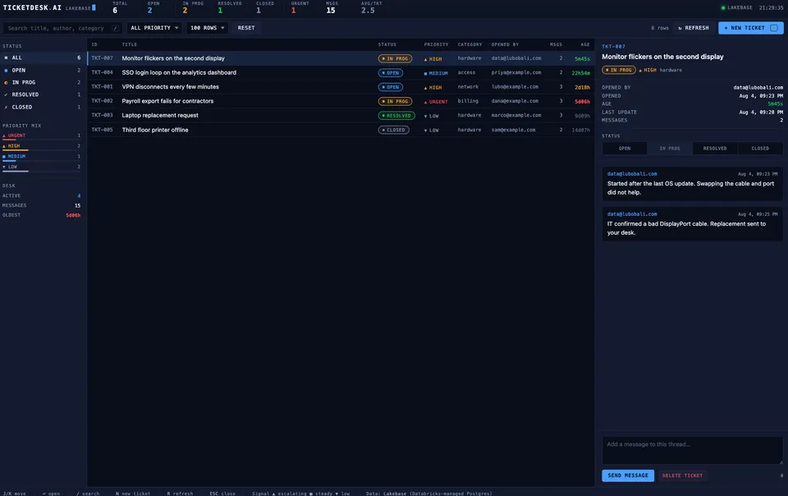The image size is (788, 496).
Task: Click the DELETE TICKET button
Action: (x=682, y=475)
